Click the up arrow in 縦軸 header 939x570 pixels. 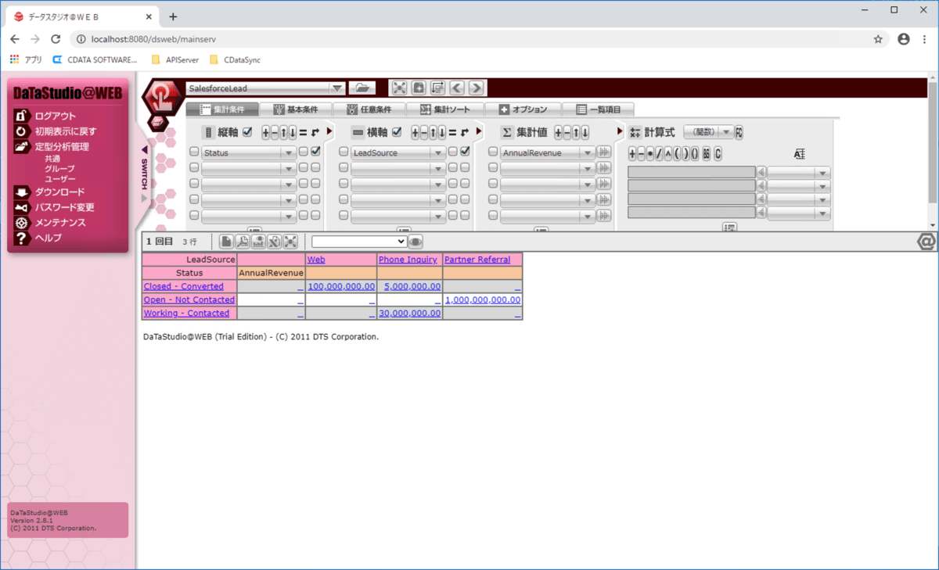pyautogui.click(x=283, y=132)
